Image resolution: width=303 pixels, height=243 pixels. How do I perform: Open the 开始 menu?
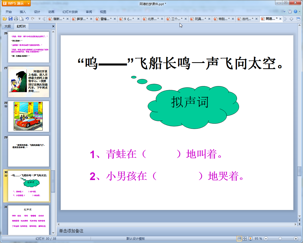(8, 12)
